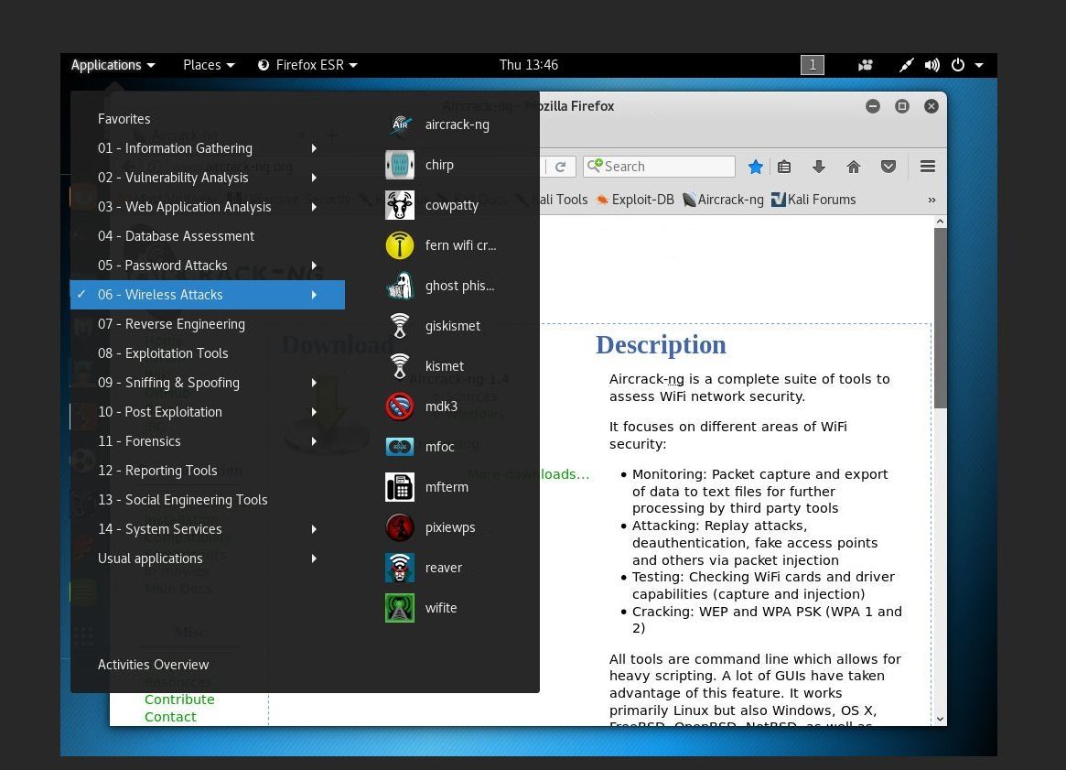
Task: Click the Pocket icon in Firefox toolbar
Action: 888,167
